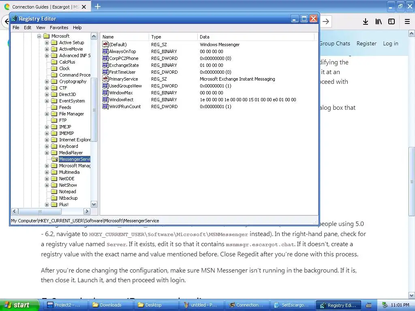The height and width of the screenshot is (311, 415).
Task: Select the Active Setup folder icon
Action: [54, 43]
